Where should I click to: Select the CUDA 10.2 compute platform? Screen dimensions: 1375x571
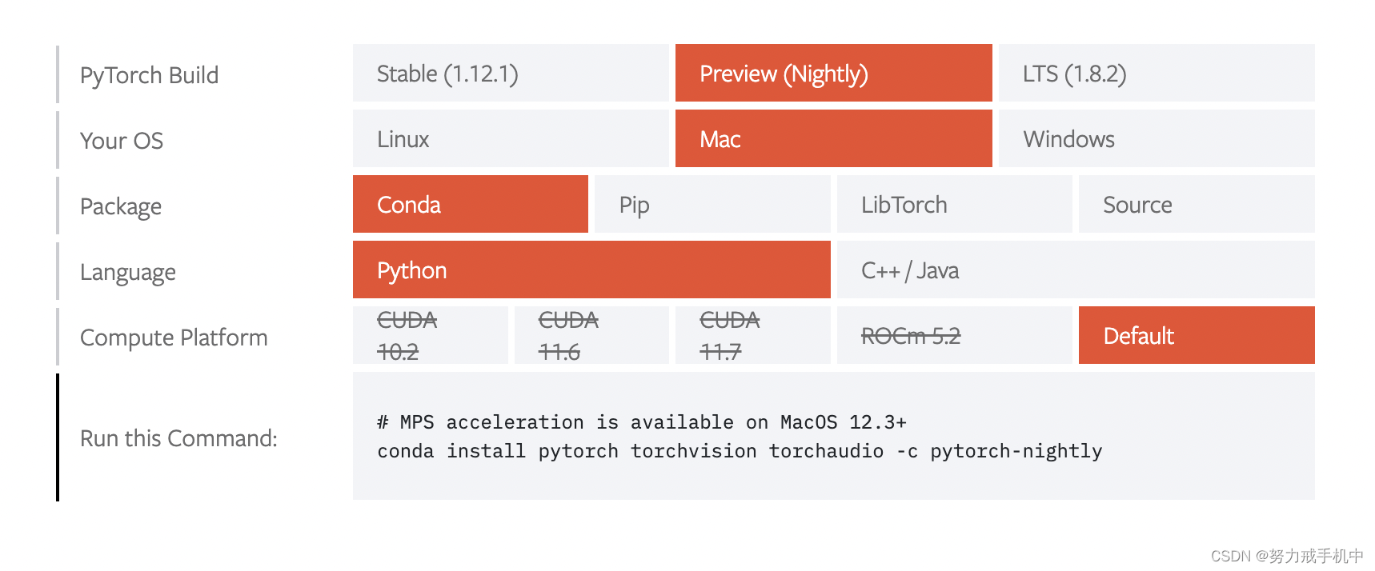pos(430,335)
